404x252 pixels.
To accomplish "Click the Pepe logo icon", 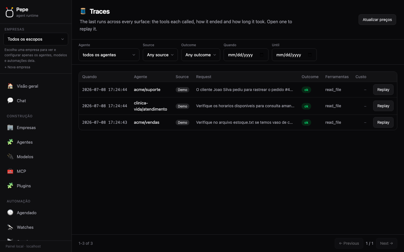I will [9, 12].
